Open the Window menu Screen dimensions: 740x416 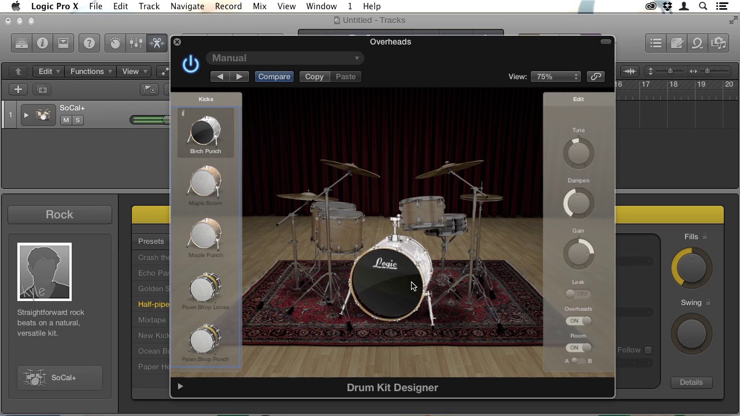click(x=321, y=6)
